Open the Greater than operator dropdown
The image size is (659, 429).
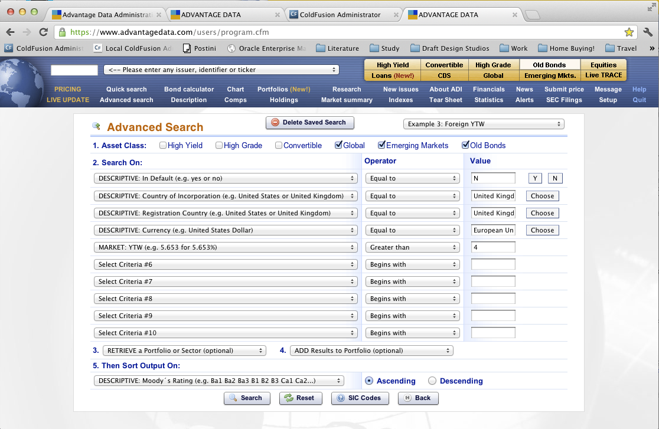tap(412, 247)
